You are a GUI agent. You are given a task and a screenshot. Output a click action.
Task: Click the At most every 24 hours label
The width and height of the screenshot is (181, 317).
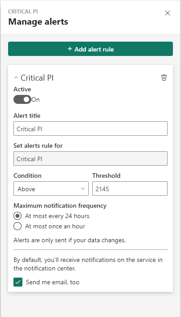[57, 216]
